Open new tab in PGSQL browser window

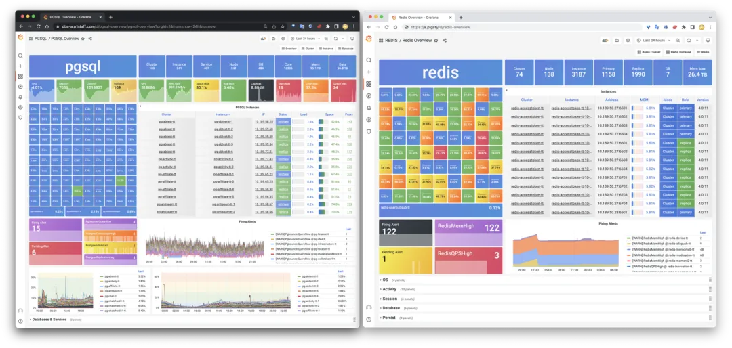[x=110, y=17]
